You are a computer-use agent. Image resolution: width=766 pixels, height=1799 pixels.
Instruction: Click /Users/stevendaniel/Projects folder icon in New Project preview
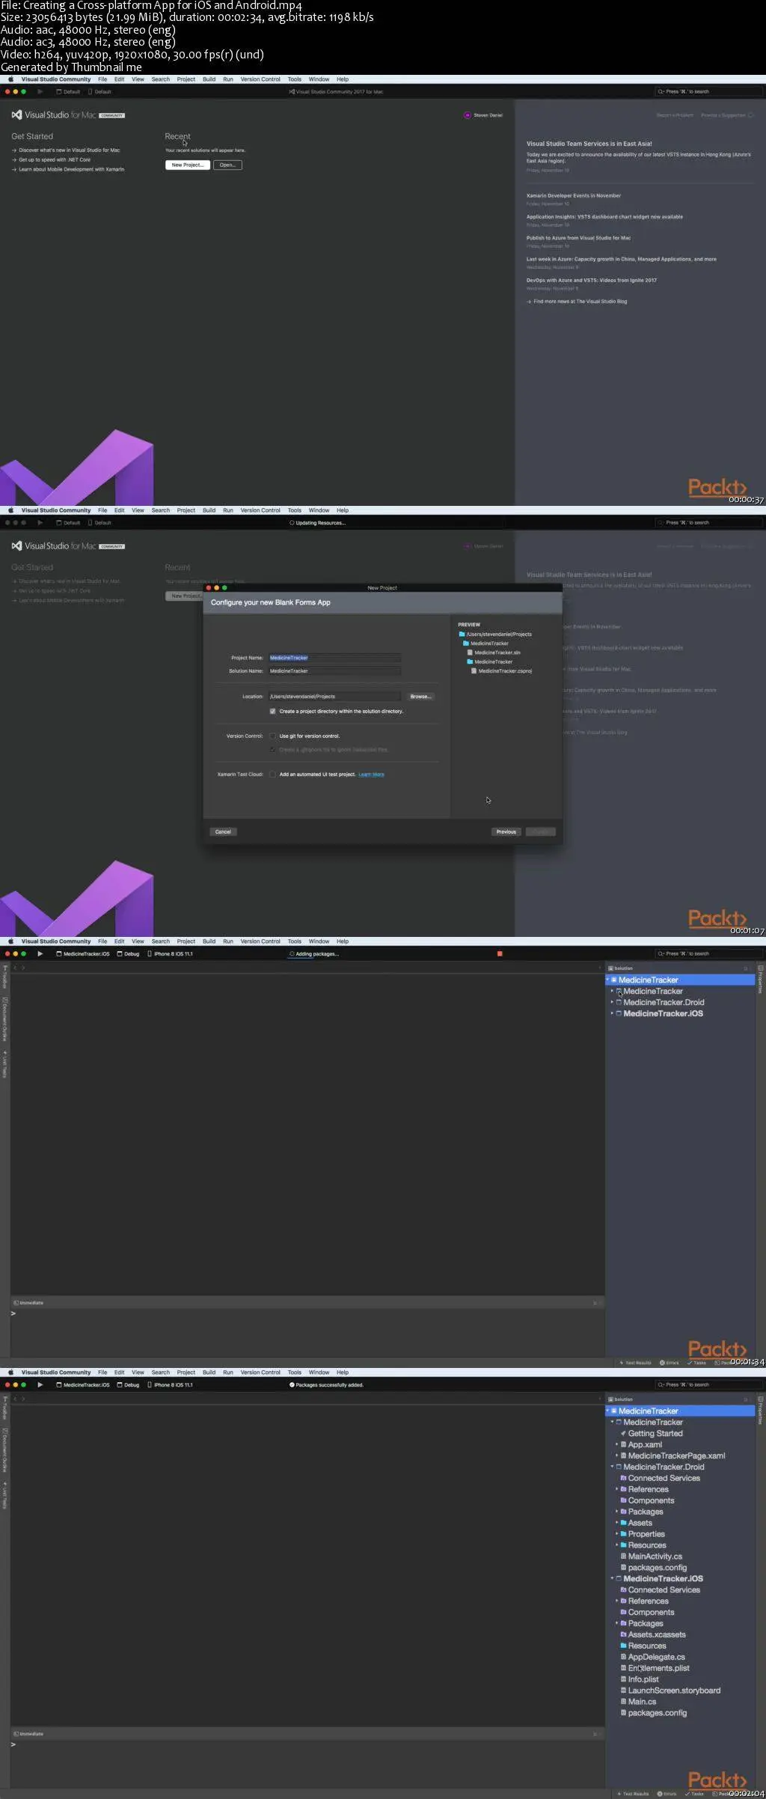462,634
